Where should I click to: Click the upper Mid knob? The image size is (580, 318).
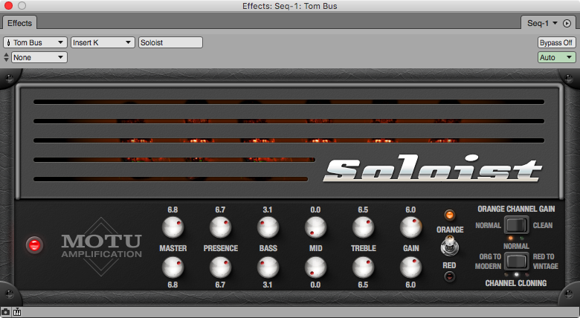click(x=315, y=227)
